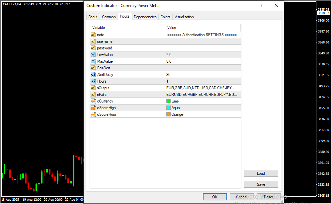Switch to the Visualization tab
332x204 pixels.
184,17
